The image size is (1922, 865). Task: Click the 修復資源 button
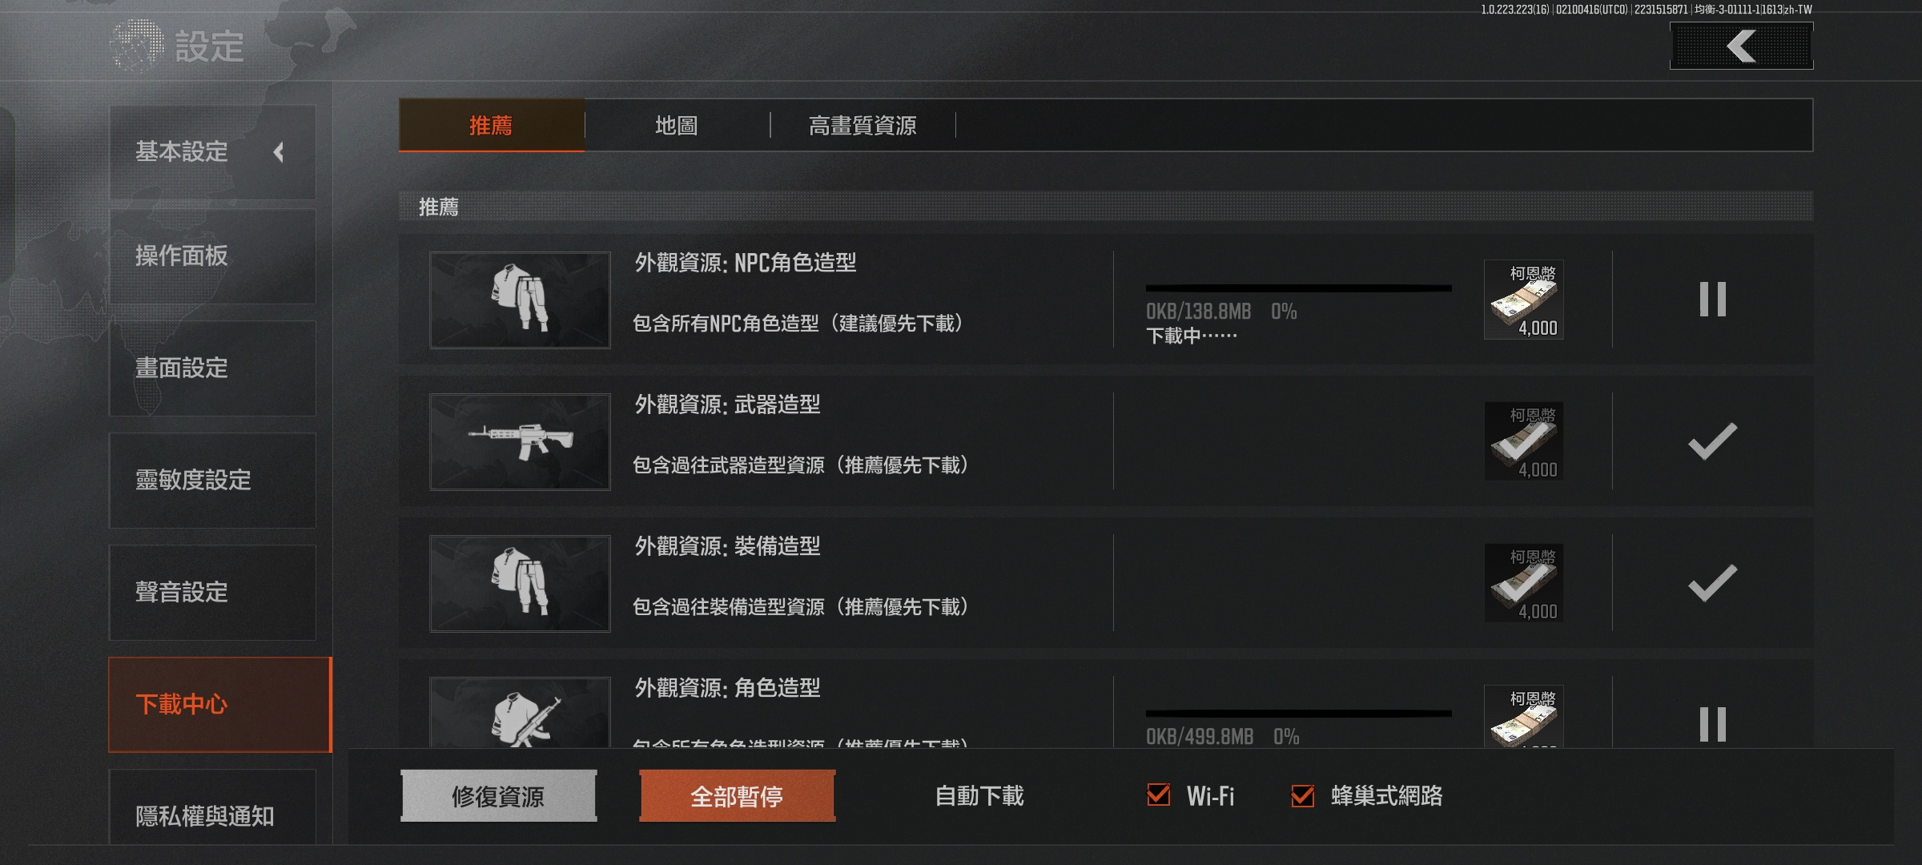pyautogui.click(x=498, y=795)
